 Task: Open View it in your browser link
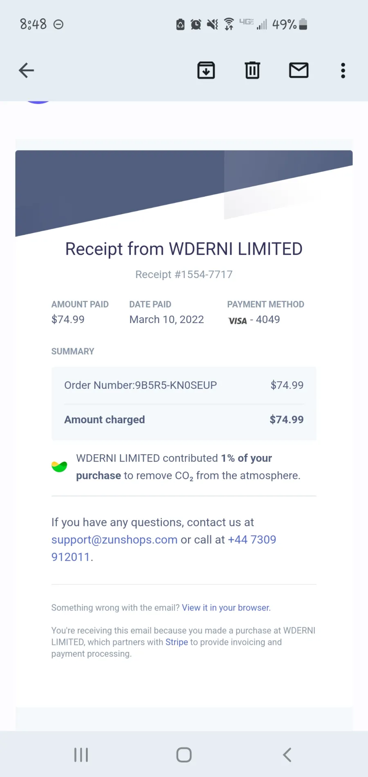click(x=226, y=608)
